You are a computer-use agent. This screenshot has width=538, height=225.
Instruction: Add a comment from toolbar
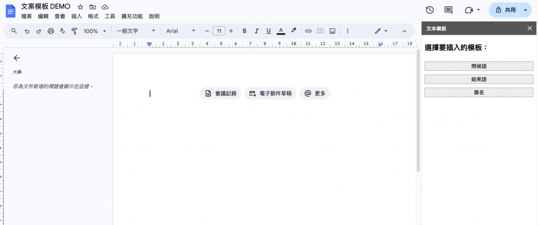click(320, 31)
